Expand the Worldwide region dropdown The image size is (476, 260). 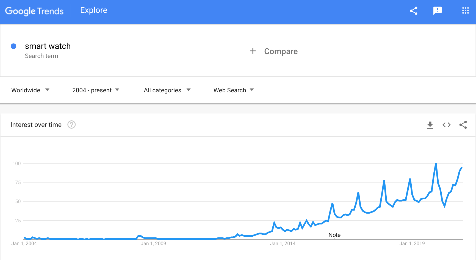30,90
